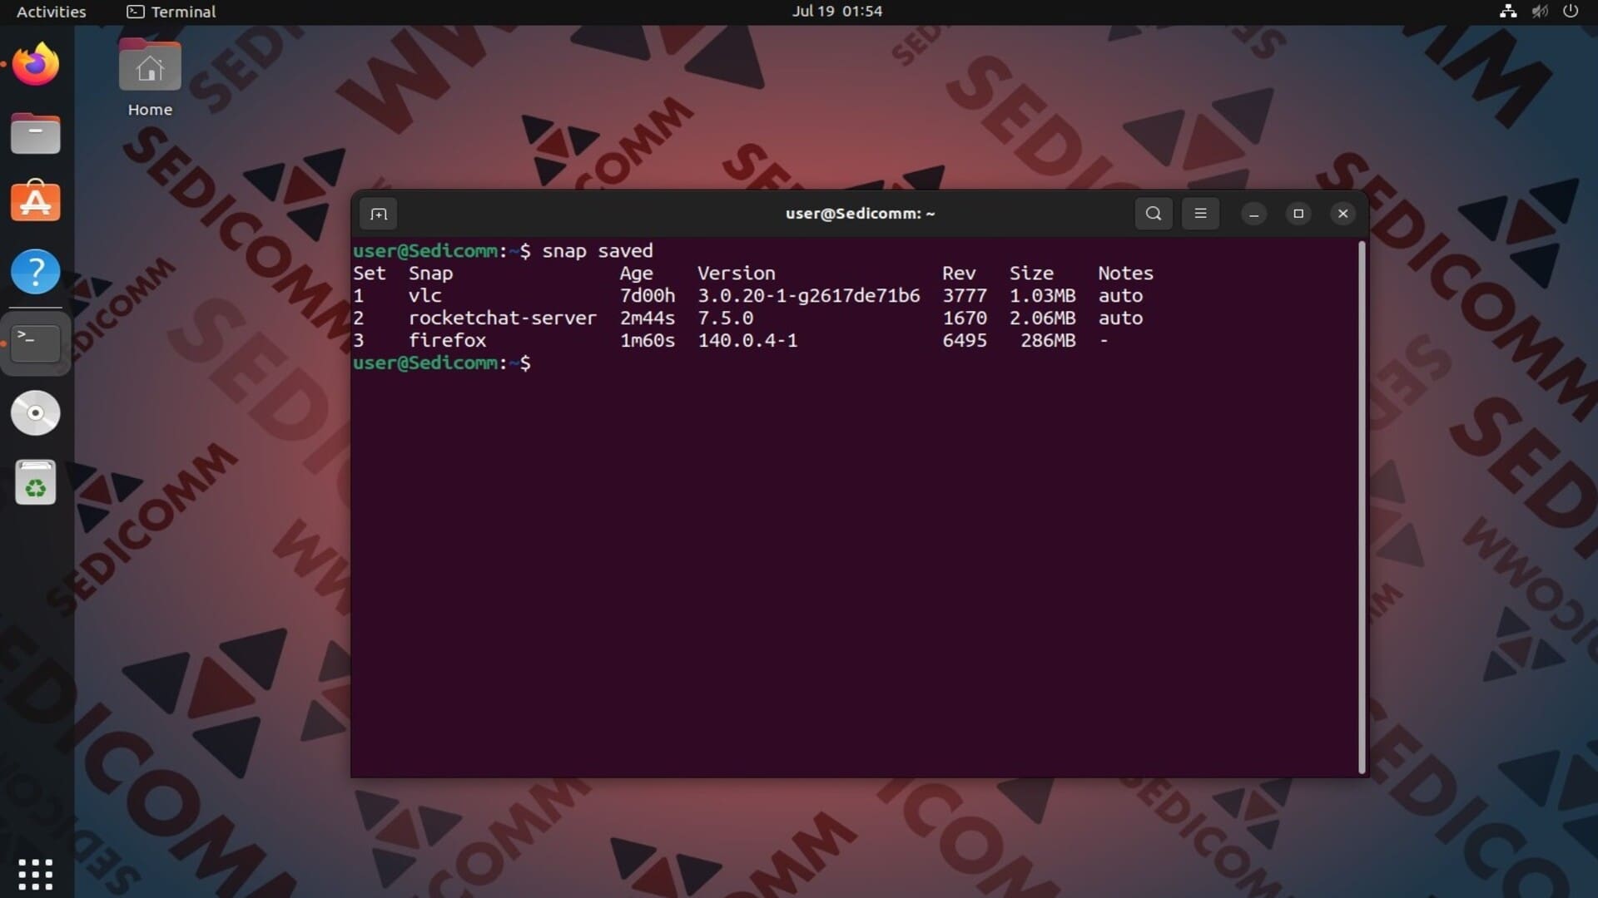Click the network status icon
The image size is (1598, 898).
(1508, 12)
